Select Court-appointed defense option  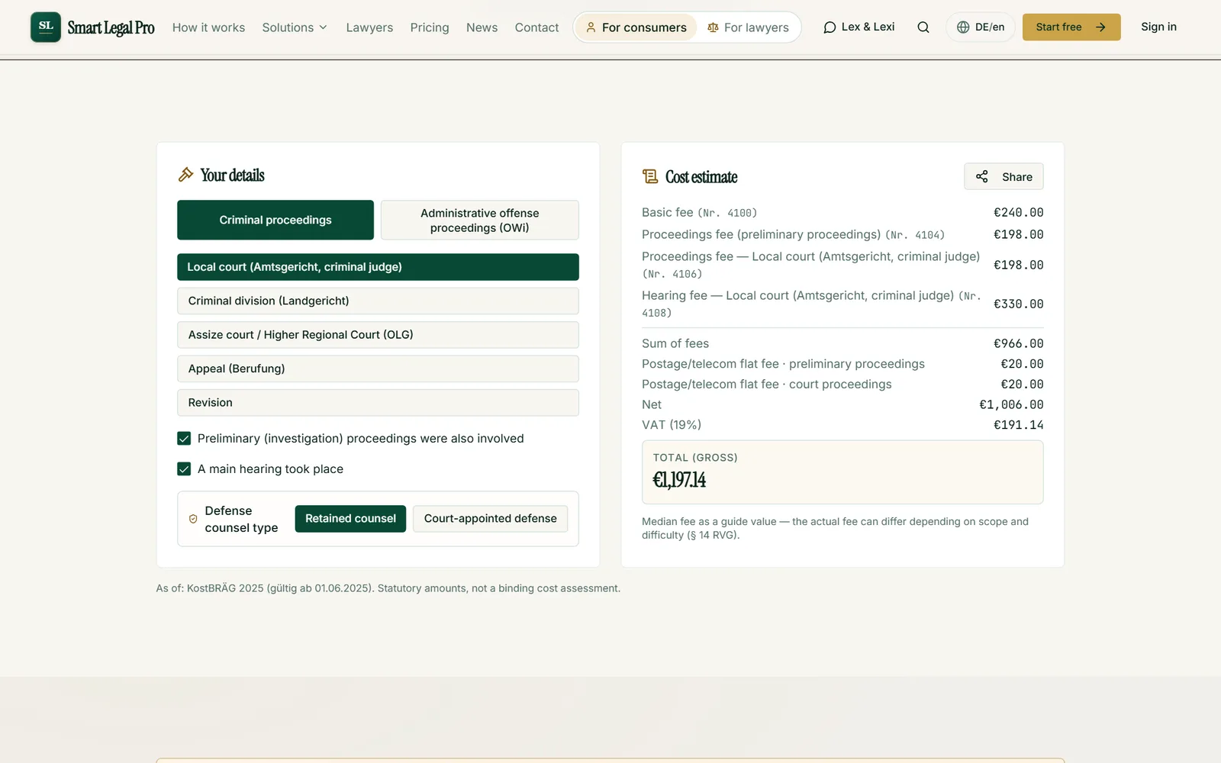click(x=491, y=519)
